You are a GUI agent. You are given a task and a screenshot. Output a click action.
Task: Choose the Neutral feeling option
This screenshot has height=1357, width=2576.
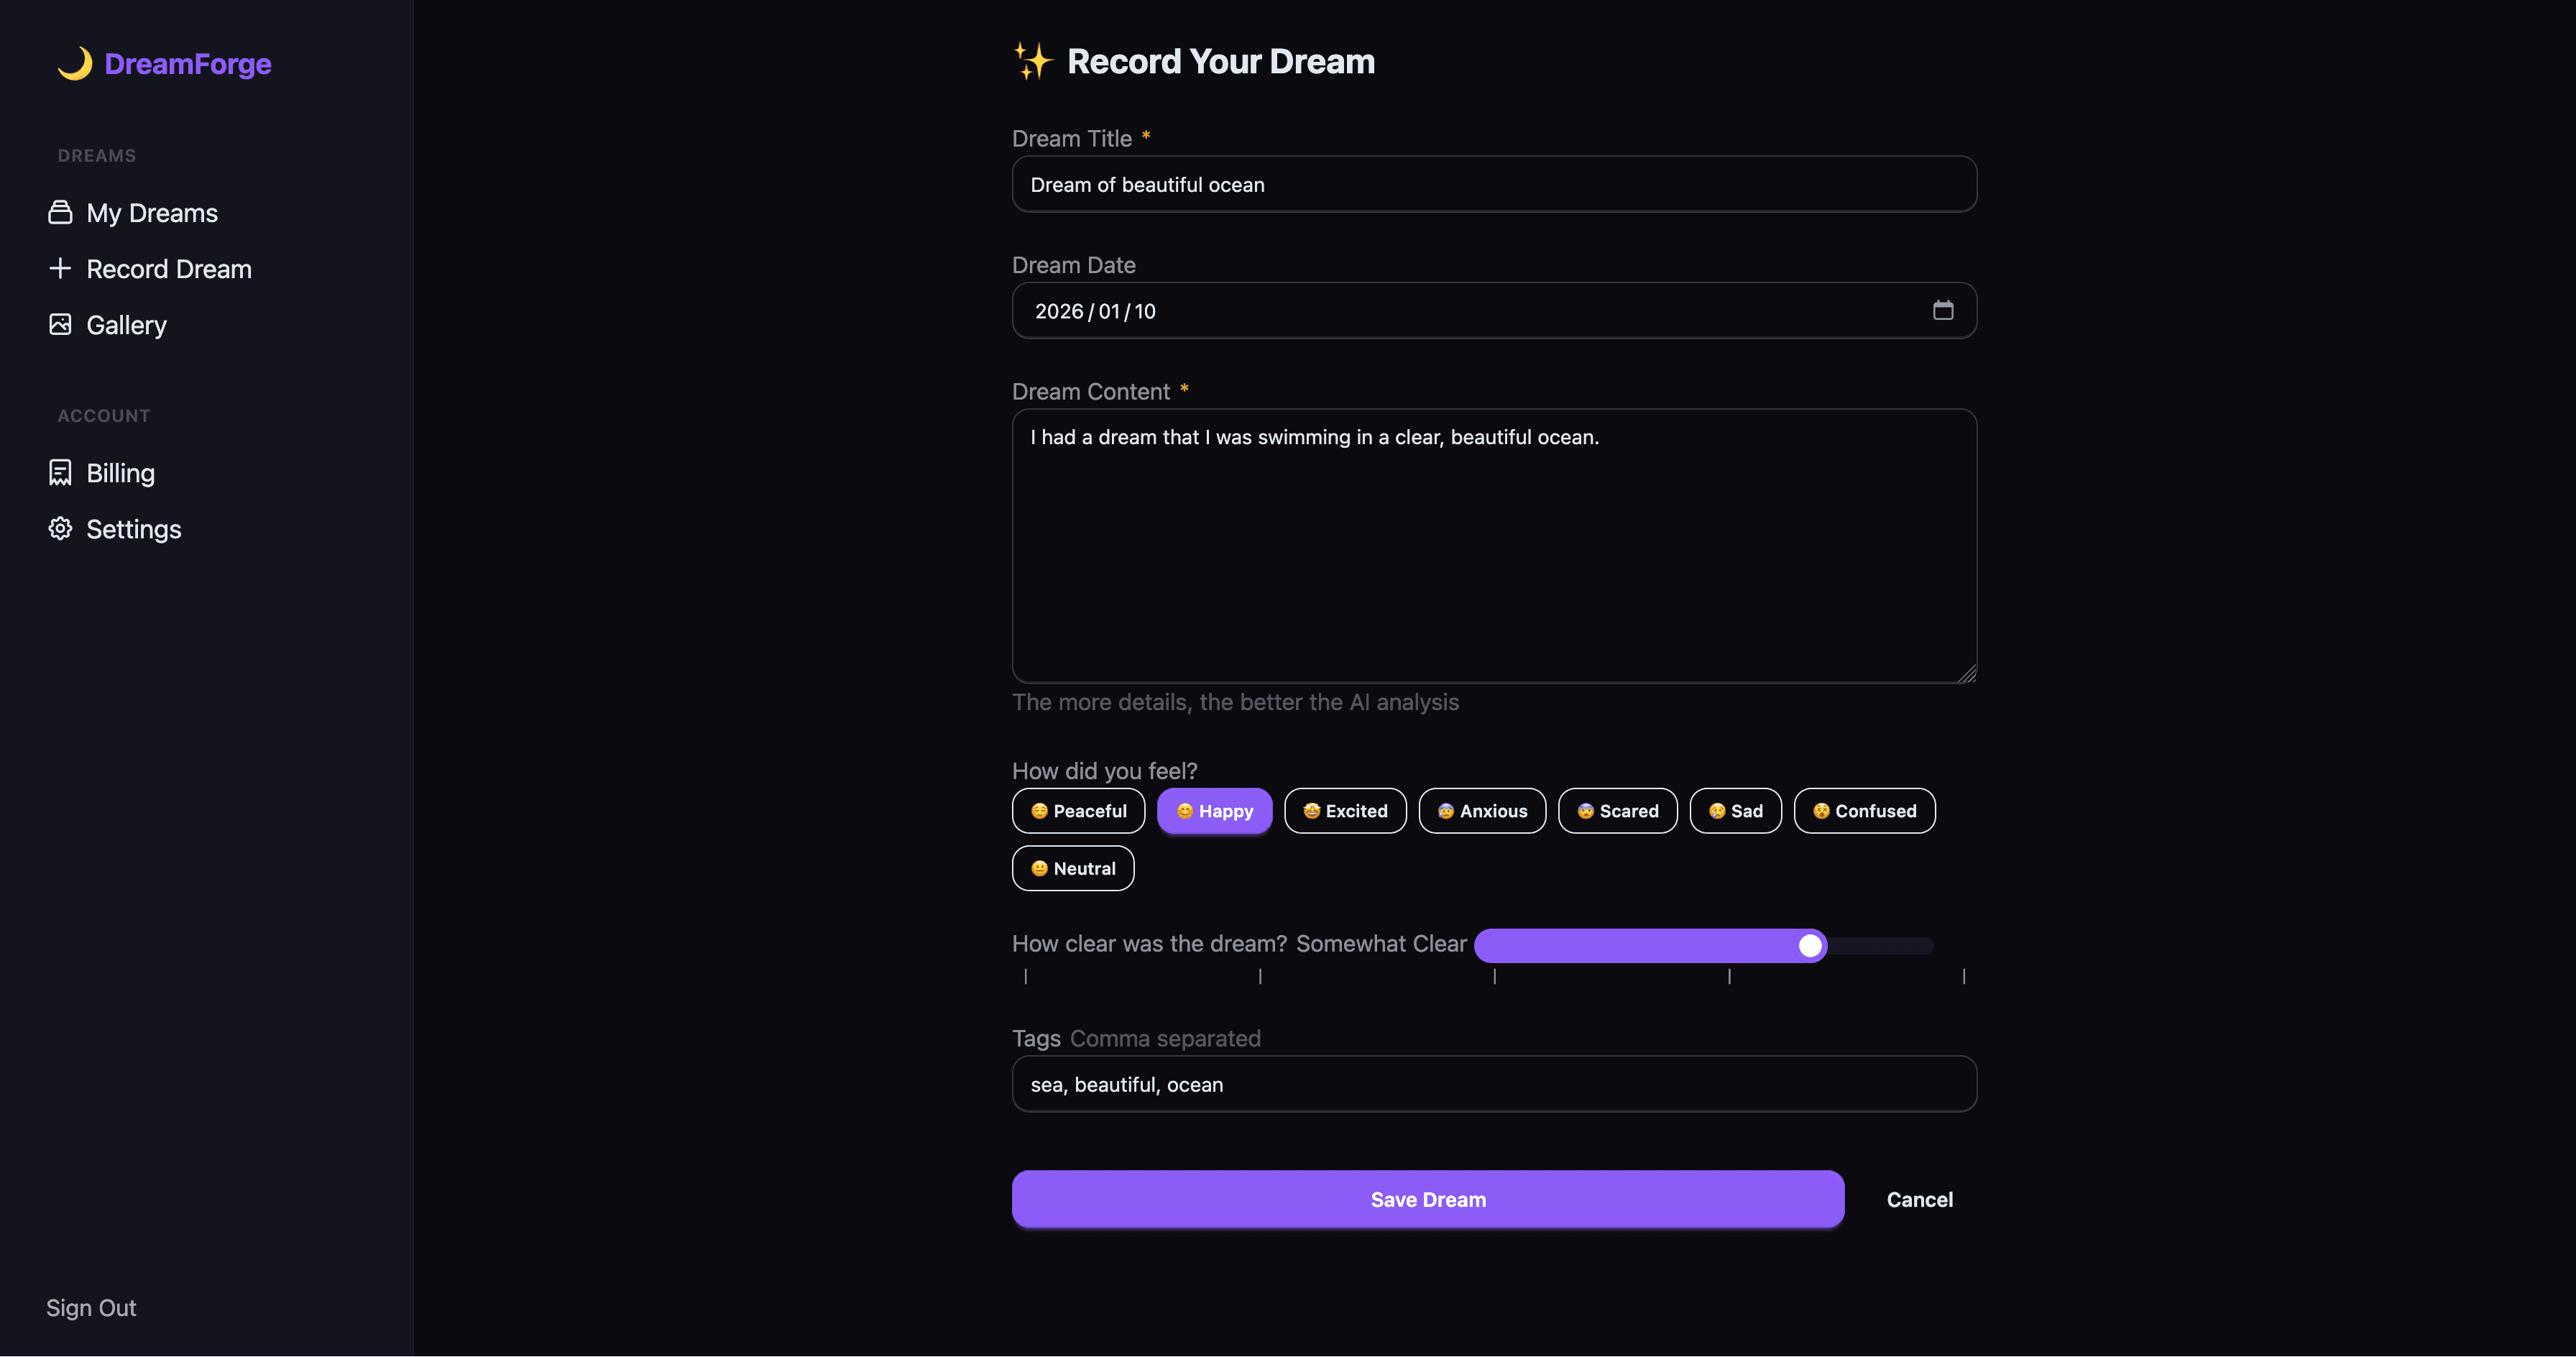[x=1072, y=868]
